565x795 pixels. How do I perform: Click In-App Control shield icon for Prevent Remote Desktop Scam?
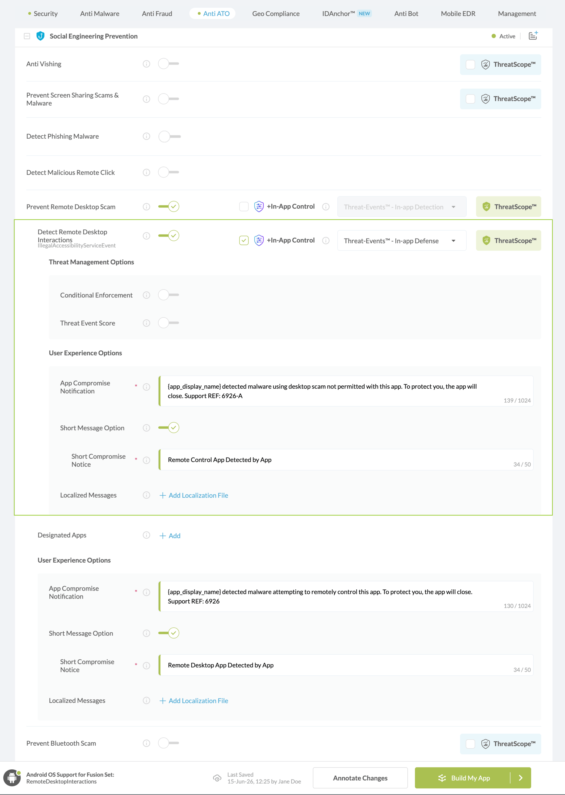259,206
